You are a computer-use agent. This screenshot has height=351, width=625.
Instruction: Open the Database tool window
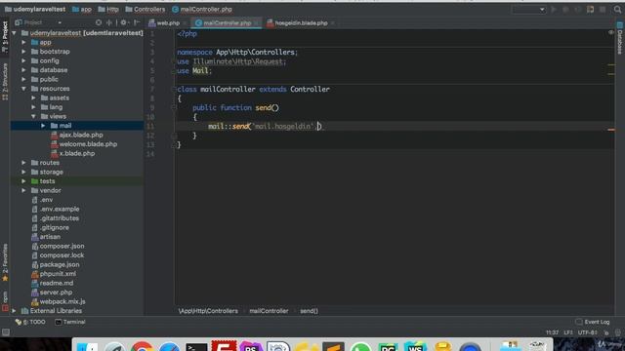coord(620,39)
